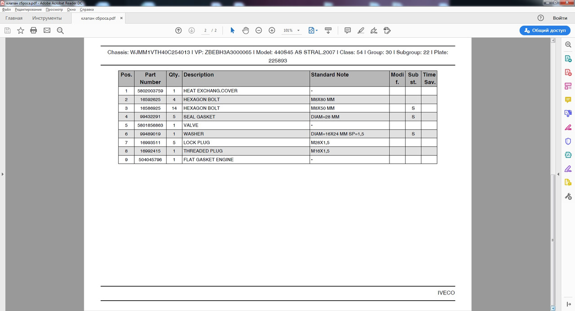Select the клапан сброса.pdf tab
575x311 pixels.
[97, 18]
